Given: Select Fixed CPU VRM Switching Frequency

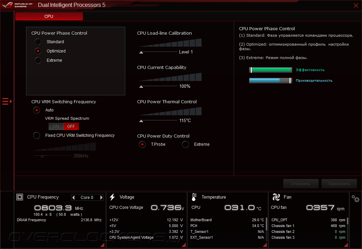Looking at the screenshot, I should coord(37,135).
